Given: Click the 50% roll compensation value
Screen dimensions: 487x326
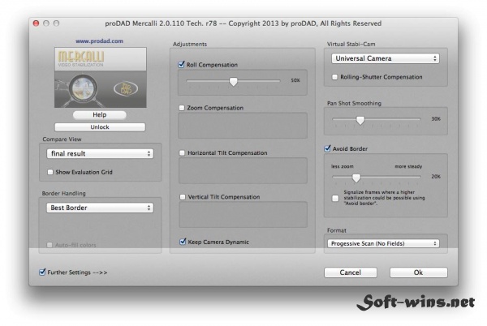Looking at the screenshot, I should (295, 80).
